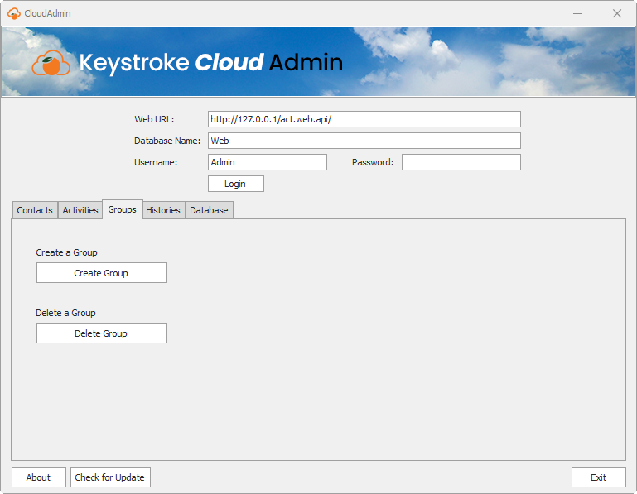Click the 'Web URL:' label
637x494 pixels.
154,119
